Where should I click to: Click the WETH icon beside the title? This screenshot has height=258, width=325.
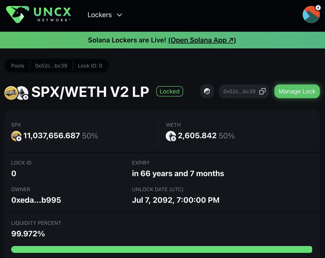(x=22, y=93)
